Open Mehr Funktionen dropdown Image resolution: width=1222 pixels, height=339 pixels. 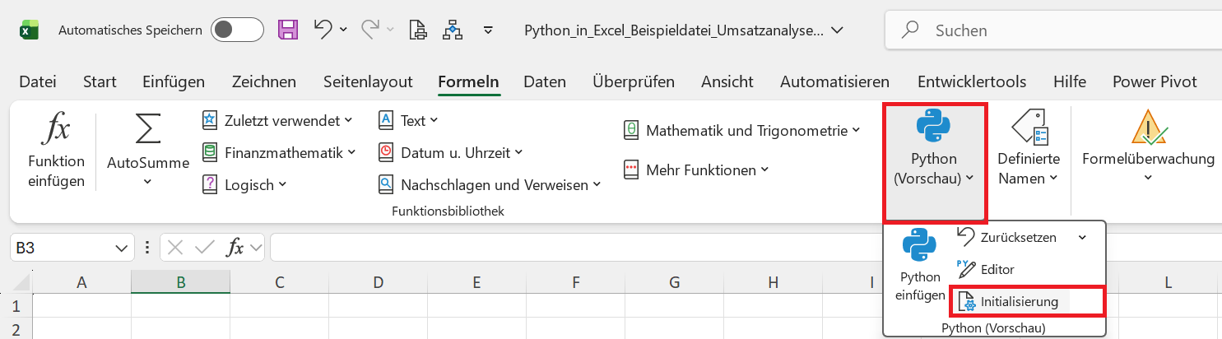click(x=698, y=170)
